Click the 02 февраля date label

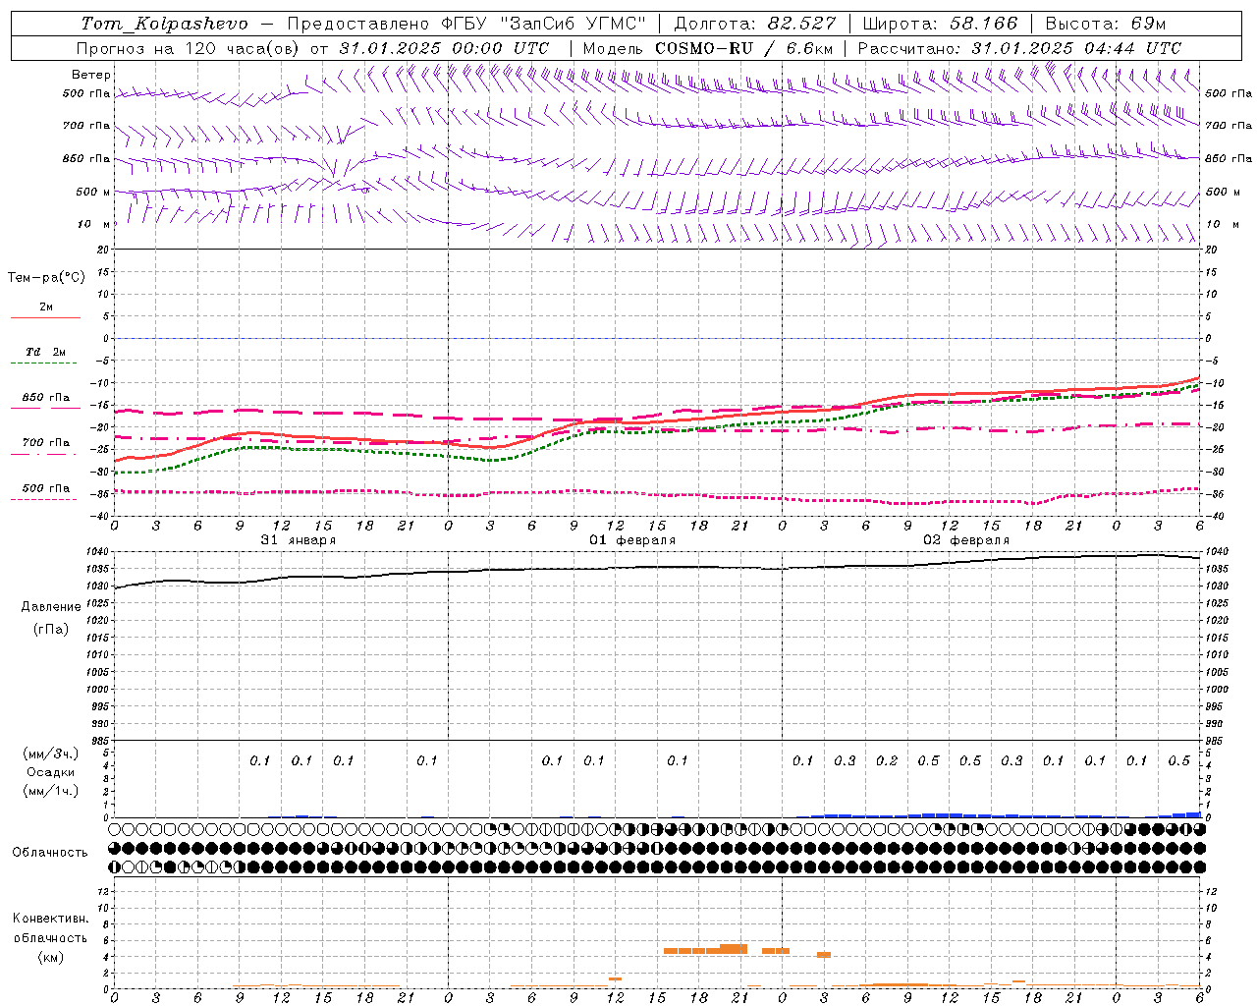[x=966, y=540]
